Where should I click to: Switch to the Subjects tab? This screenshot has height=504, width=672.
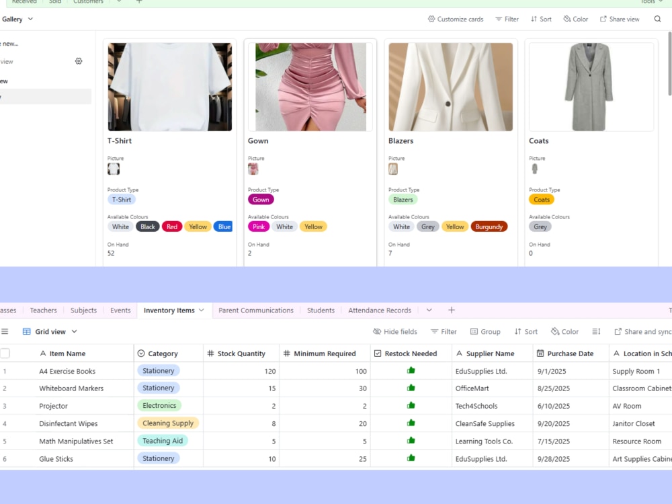(x=83, y=310)
